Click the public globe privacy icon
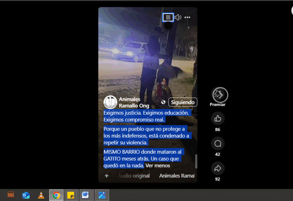This screenshot has height=201, width=293. 163,102
